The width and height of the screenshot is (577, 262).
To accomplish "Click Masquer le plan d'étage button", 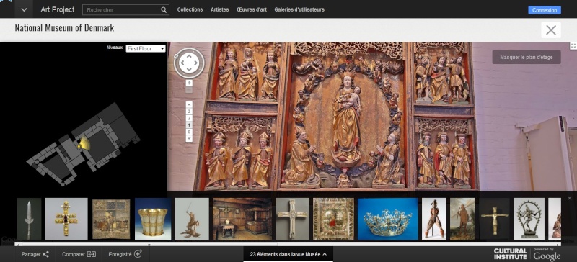I will (527, 58).
